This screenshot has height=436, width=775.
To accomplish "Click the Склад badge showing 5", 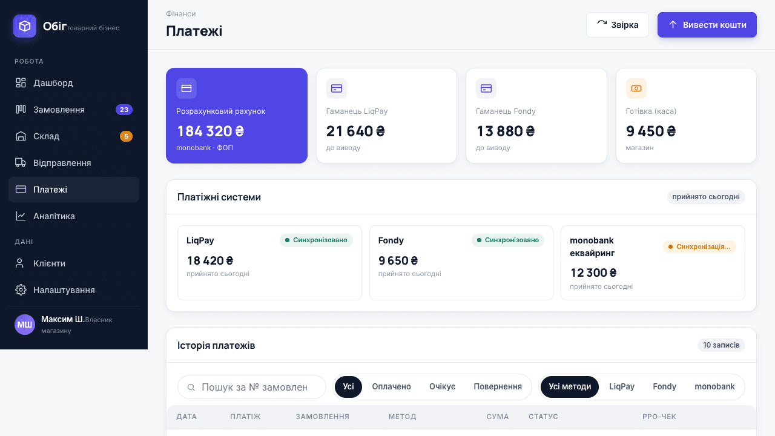I will (126, 136).
